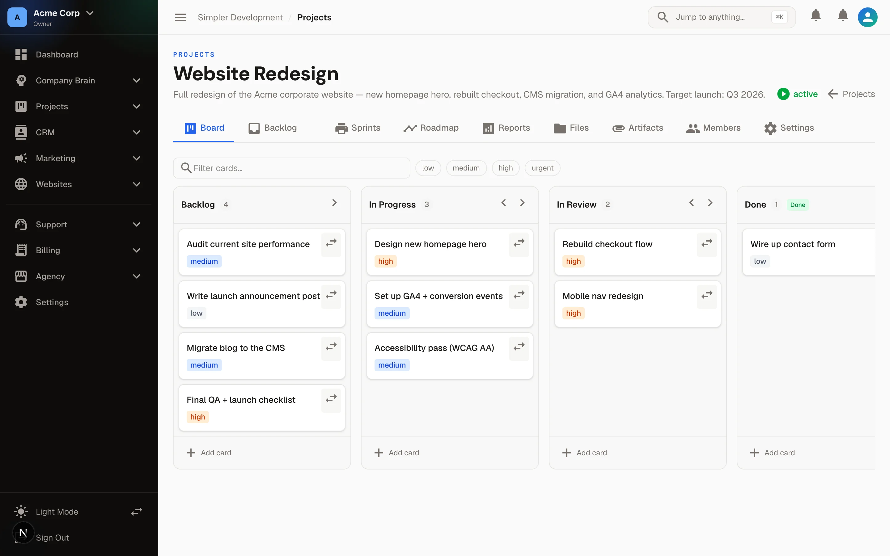Viewport: 890px width, 556px height.
Task: Click move icon on Set up GA4 card
Action: click(x=519, y=295)
